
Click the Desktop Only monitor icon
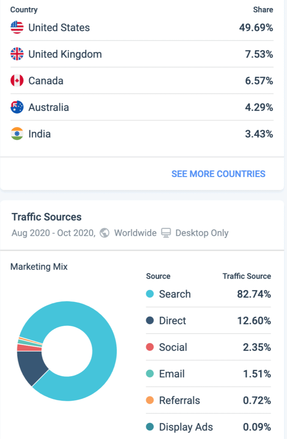(x=166, y=233)
